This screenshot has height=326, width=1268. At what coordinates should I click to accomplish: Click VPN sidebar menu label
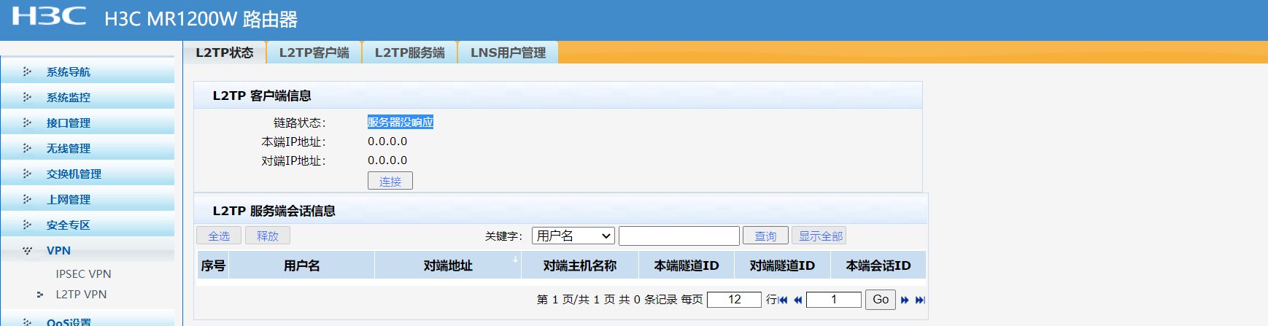58,250
